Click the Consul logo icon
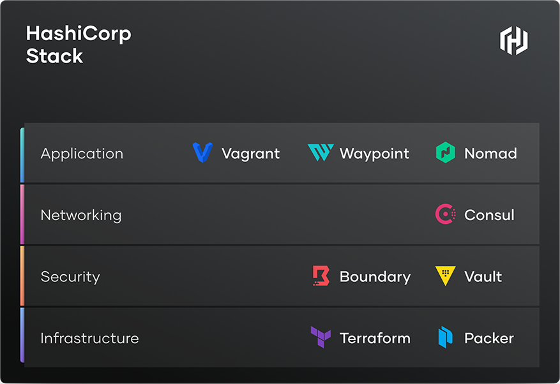Viewport: 560px width, 384px height. [445, 214]
